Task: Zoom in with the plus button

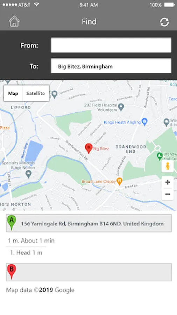Action: pos(168,182)
